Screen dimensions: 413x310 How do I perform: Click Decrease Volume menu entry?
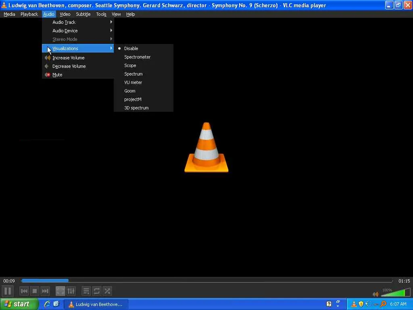click(x=78, y=66)
